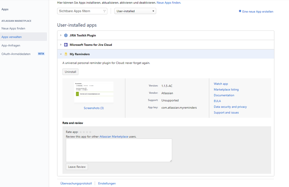Click the Microsoft Teams for Jira Cloud icon

66,45
